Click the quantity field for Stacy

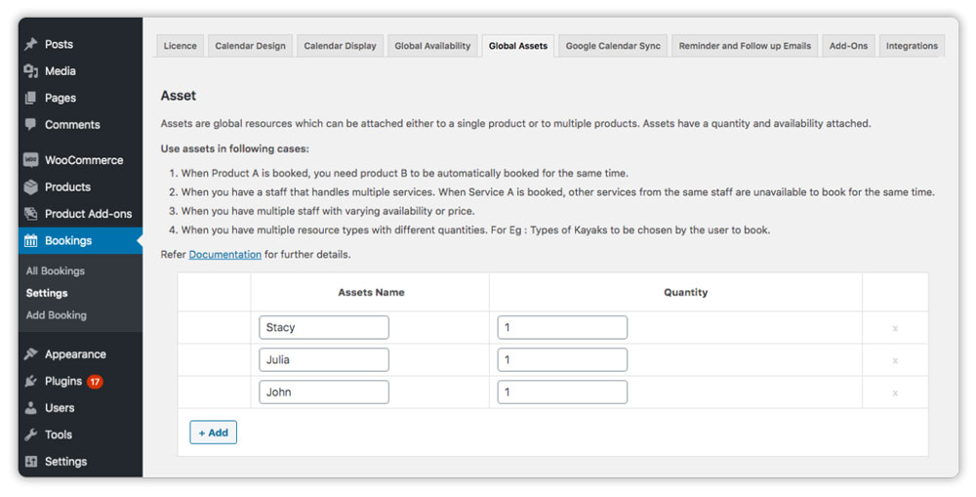coord(562,328)
